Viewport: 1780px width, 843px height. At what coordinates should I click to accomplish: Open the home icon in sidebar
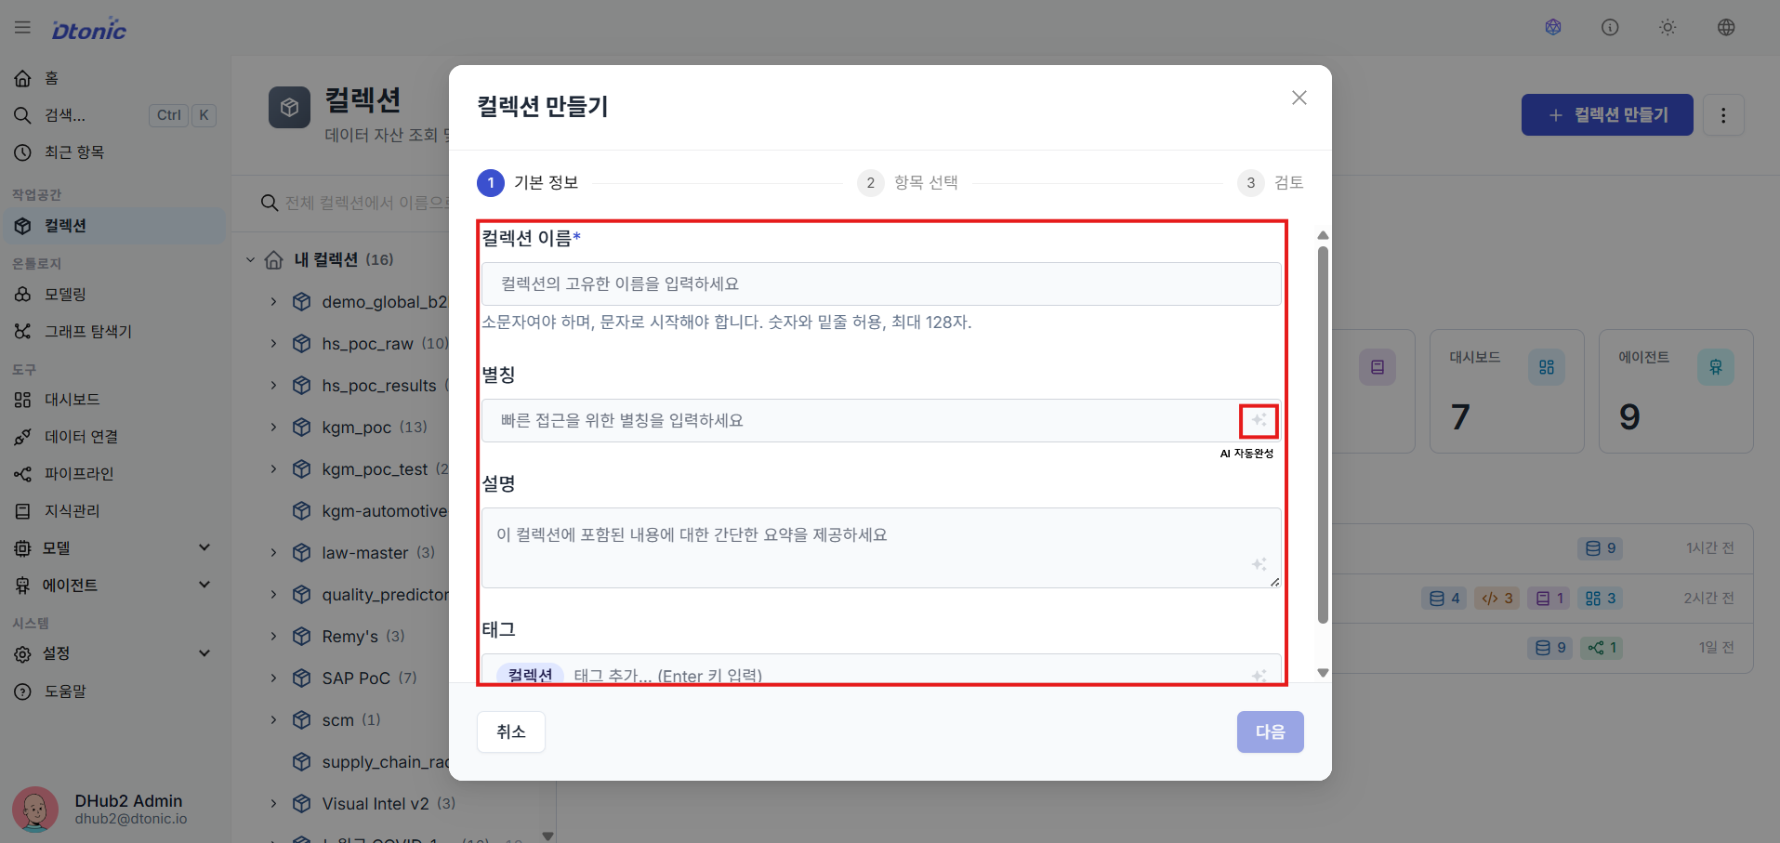[22, 78]
